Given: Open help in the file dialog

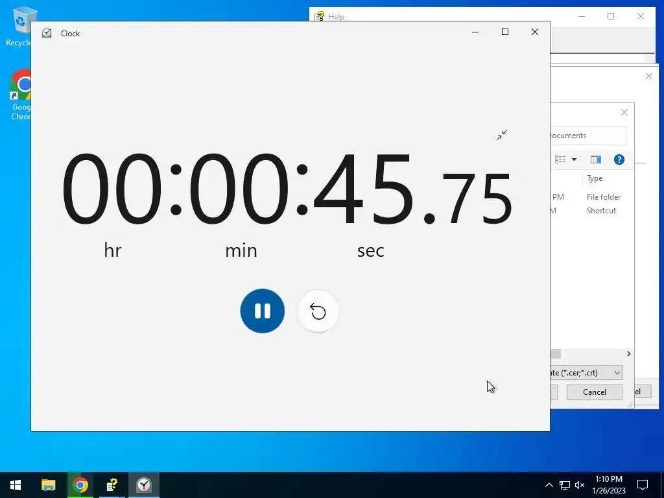Looking at the screenshot, I should pos(619,160).
